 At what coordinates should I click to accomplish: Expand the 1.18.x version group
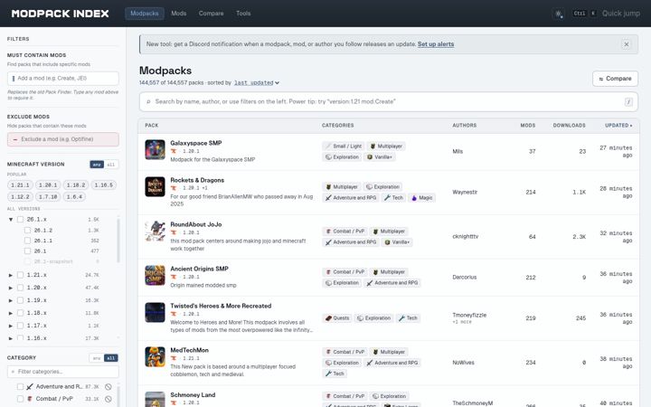click(x=11, y=313)
